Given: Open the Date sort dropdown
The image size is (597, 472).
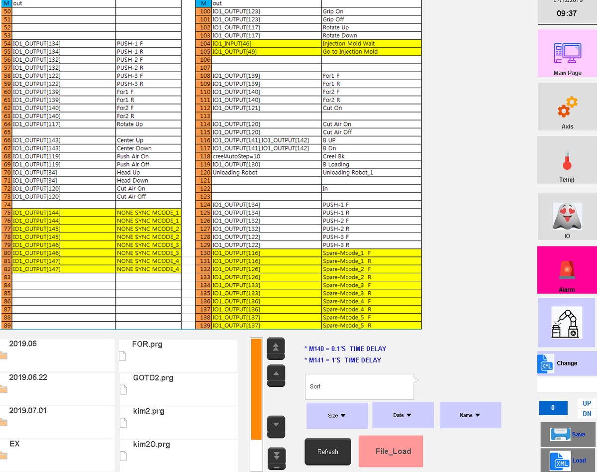Looking at the screenshot, I should [403, 415].
